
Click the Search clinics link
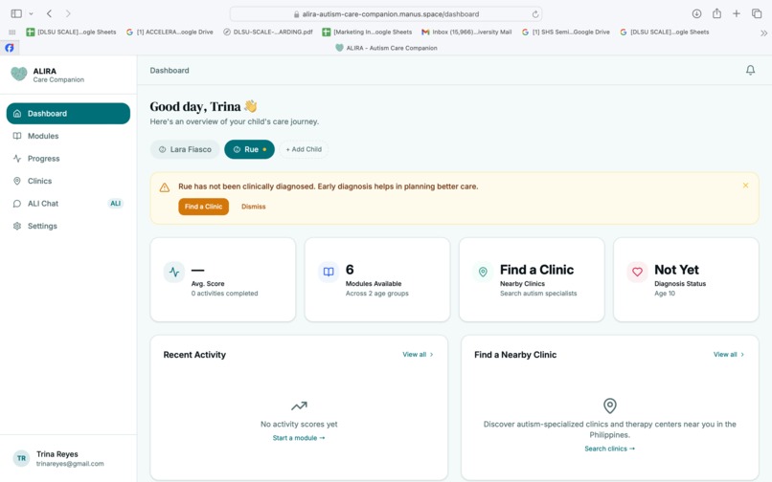point(609,449)
